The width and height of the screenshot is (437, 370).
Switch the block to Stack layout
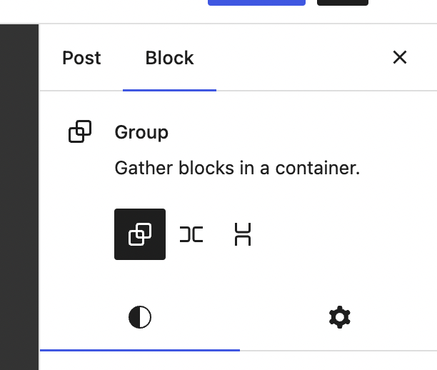[x=243, y=234]
